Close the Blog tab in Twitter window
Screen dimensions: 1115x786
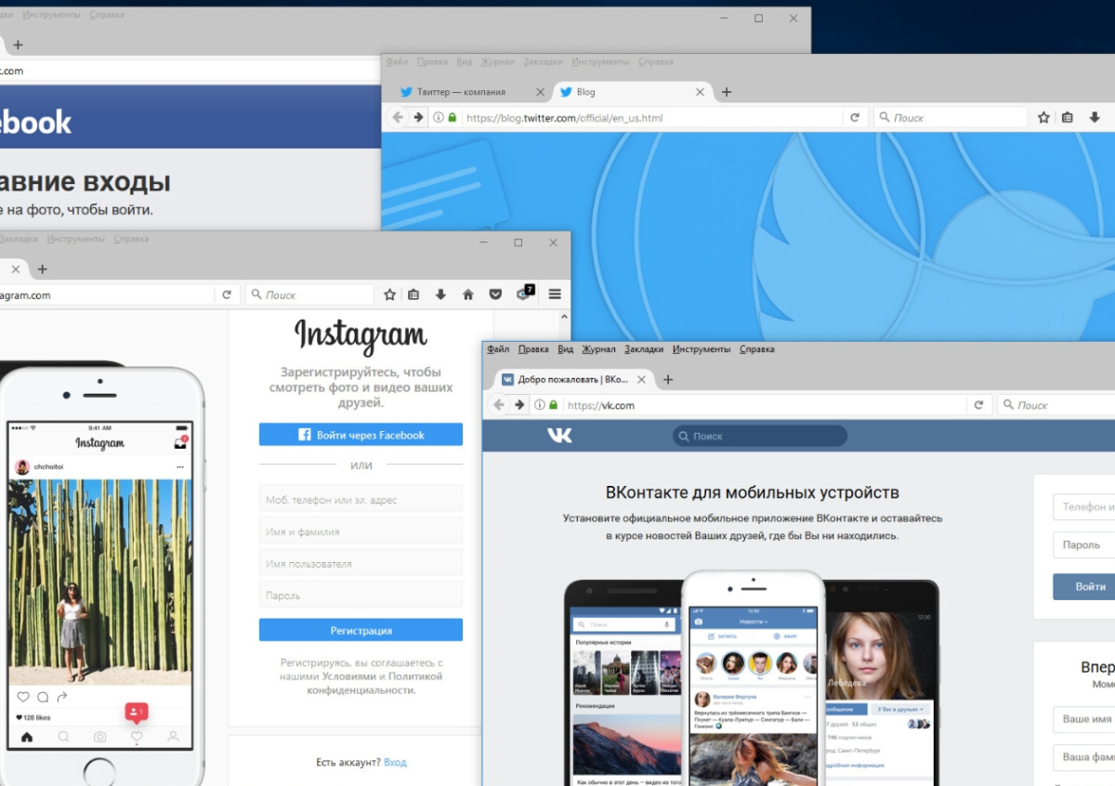click(x=701, y=92)
